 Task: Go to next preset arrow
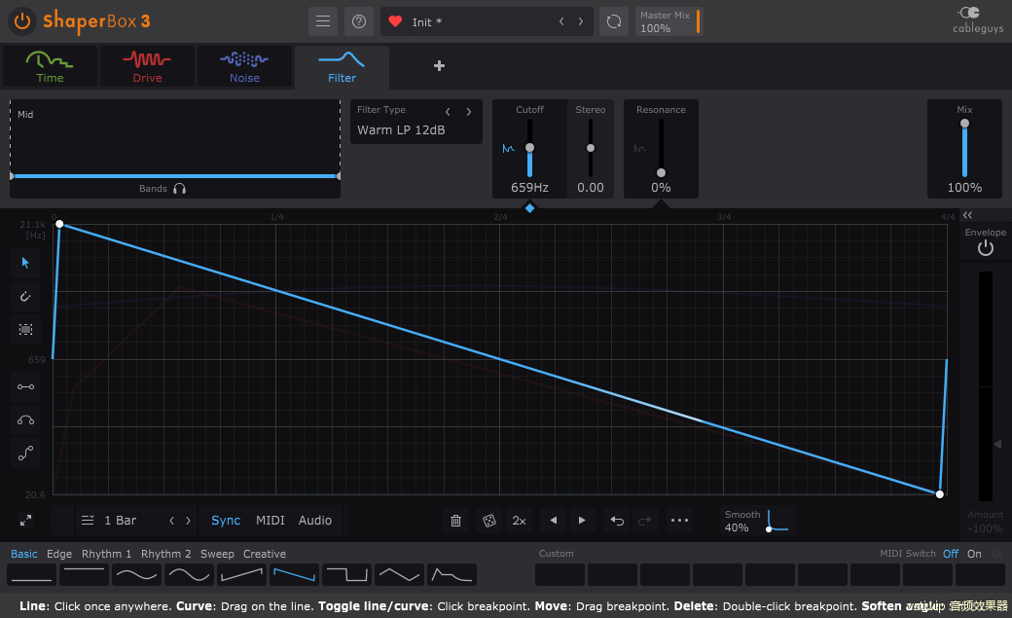click(581, 21)
